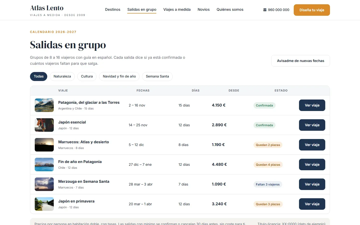
Task: Click the 'Merzouga en Semana Santa' title
Action: pos(84,181)
